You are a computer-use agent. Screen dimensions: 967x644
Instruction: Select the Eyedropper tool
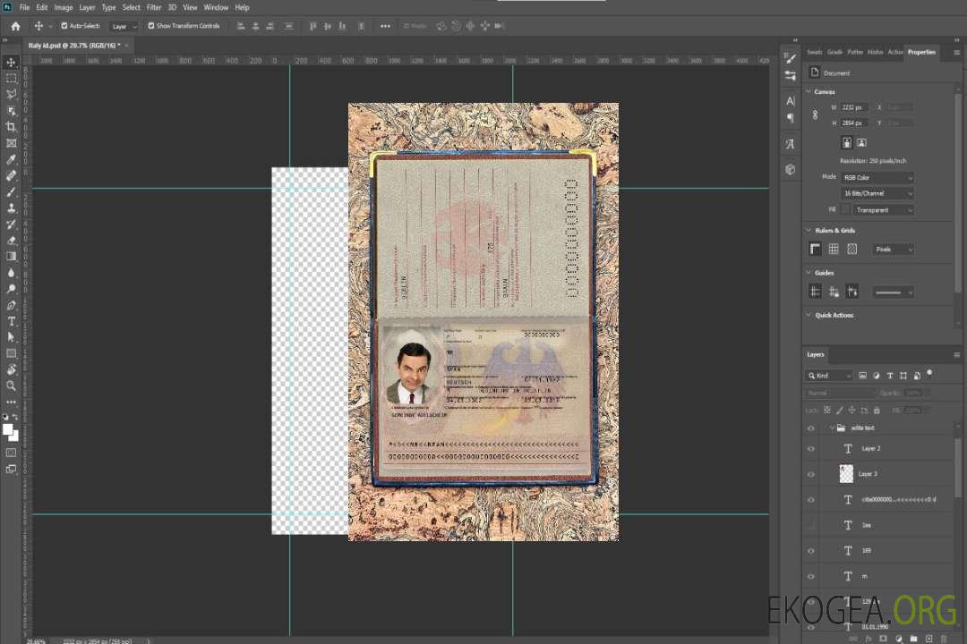coord(12,159)
